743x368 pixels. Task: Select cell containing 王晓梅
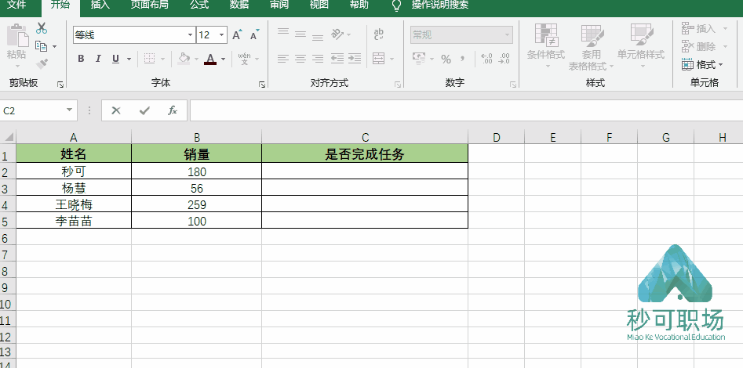click(x=74, y=204)
